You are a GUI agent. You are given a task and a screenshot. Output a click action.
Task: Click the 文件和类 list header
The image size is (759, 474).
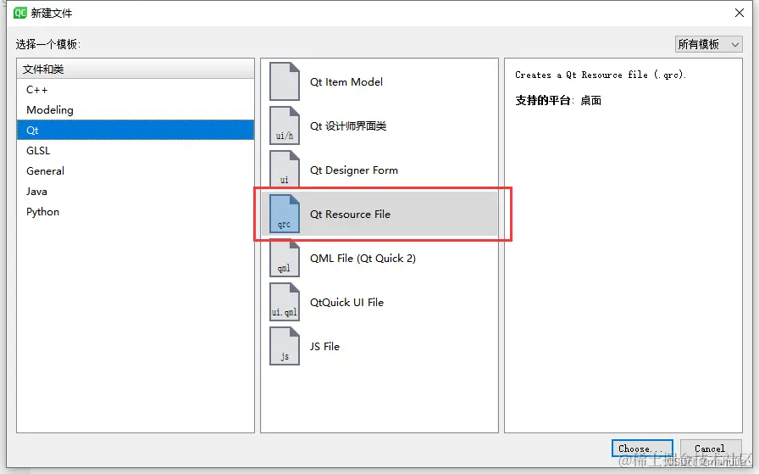136,69
